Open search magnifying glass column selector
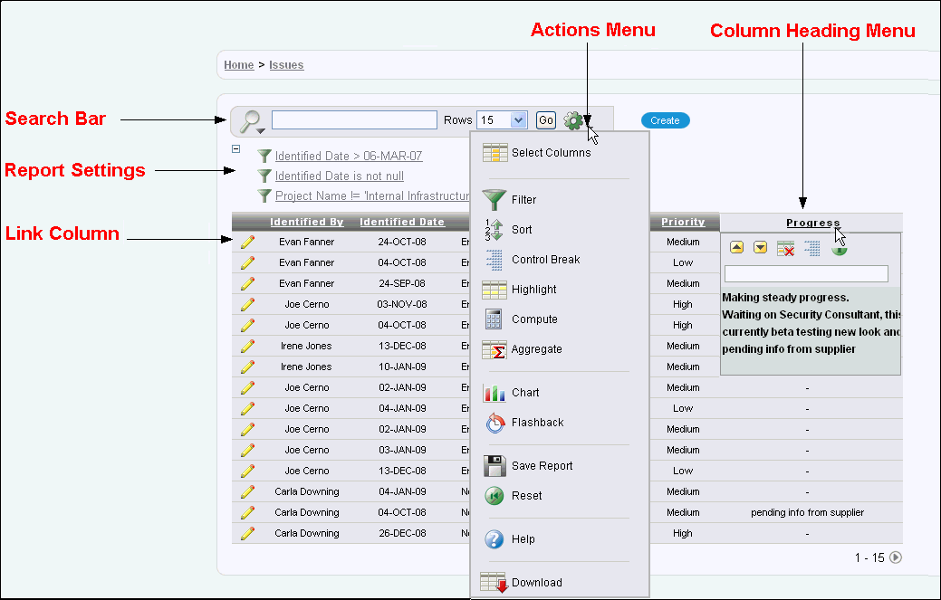This screenshot has width=941, height=600. (251, 122)
